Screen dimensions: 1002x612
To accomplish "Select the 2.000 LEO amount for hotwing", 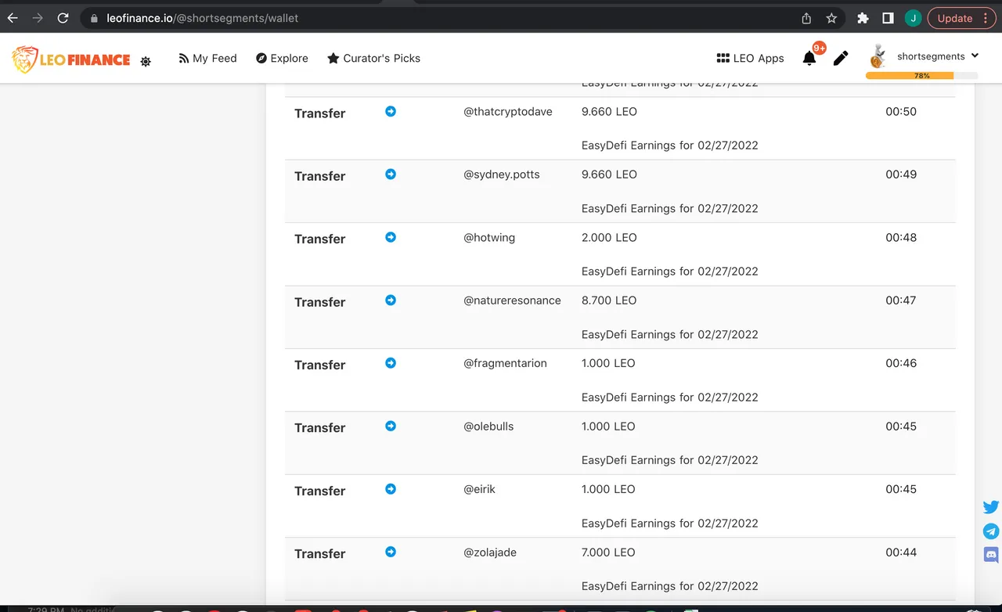I will pos(609,237).
